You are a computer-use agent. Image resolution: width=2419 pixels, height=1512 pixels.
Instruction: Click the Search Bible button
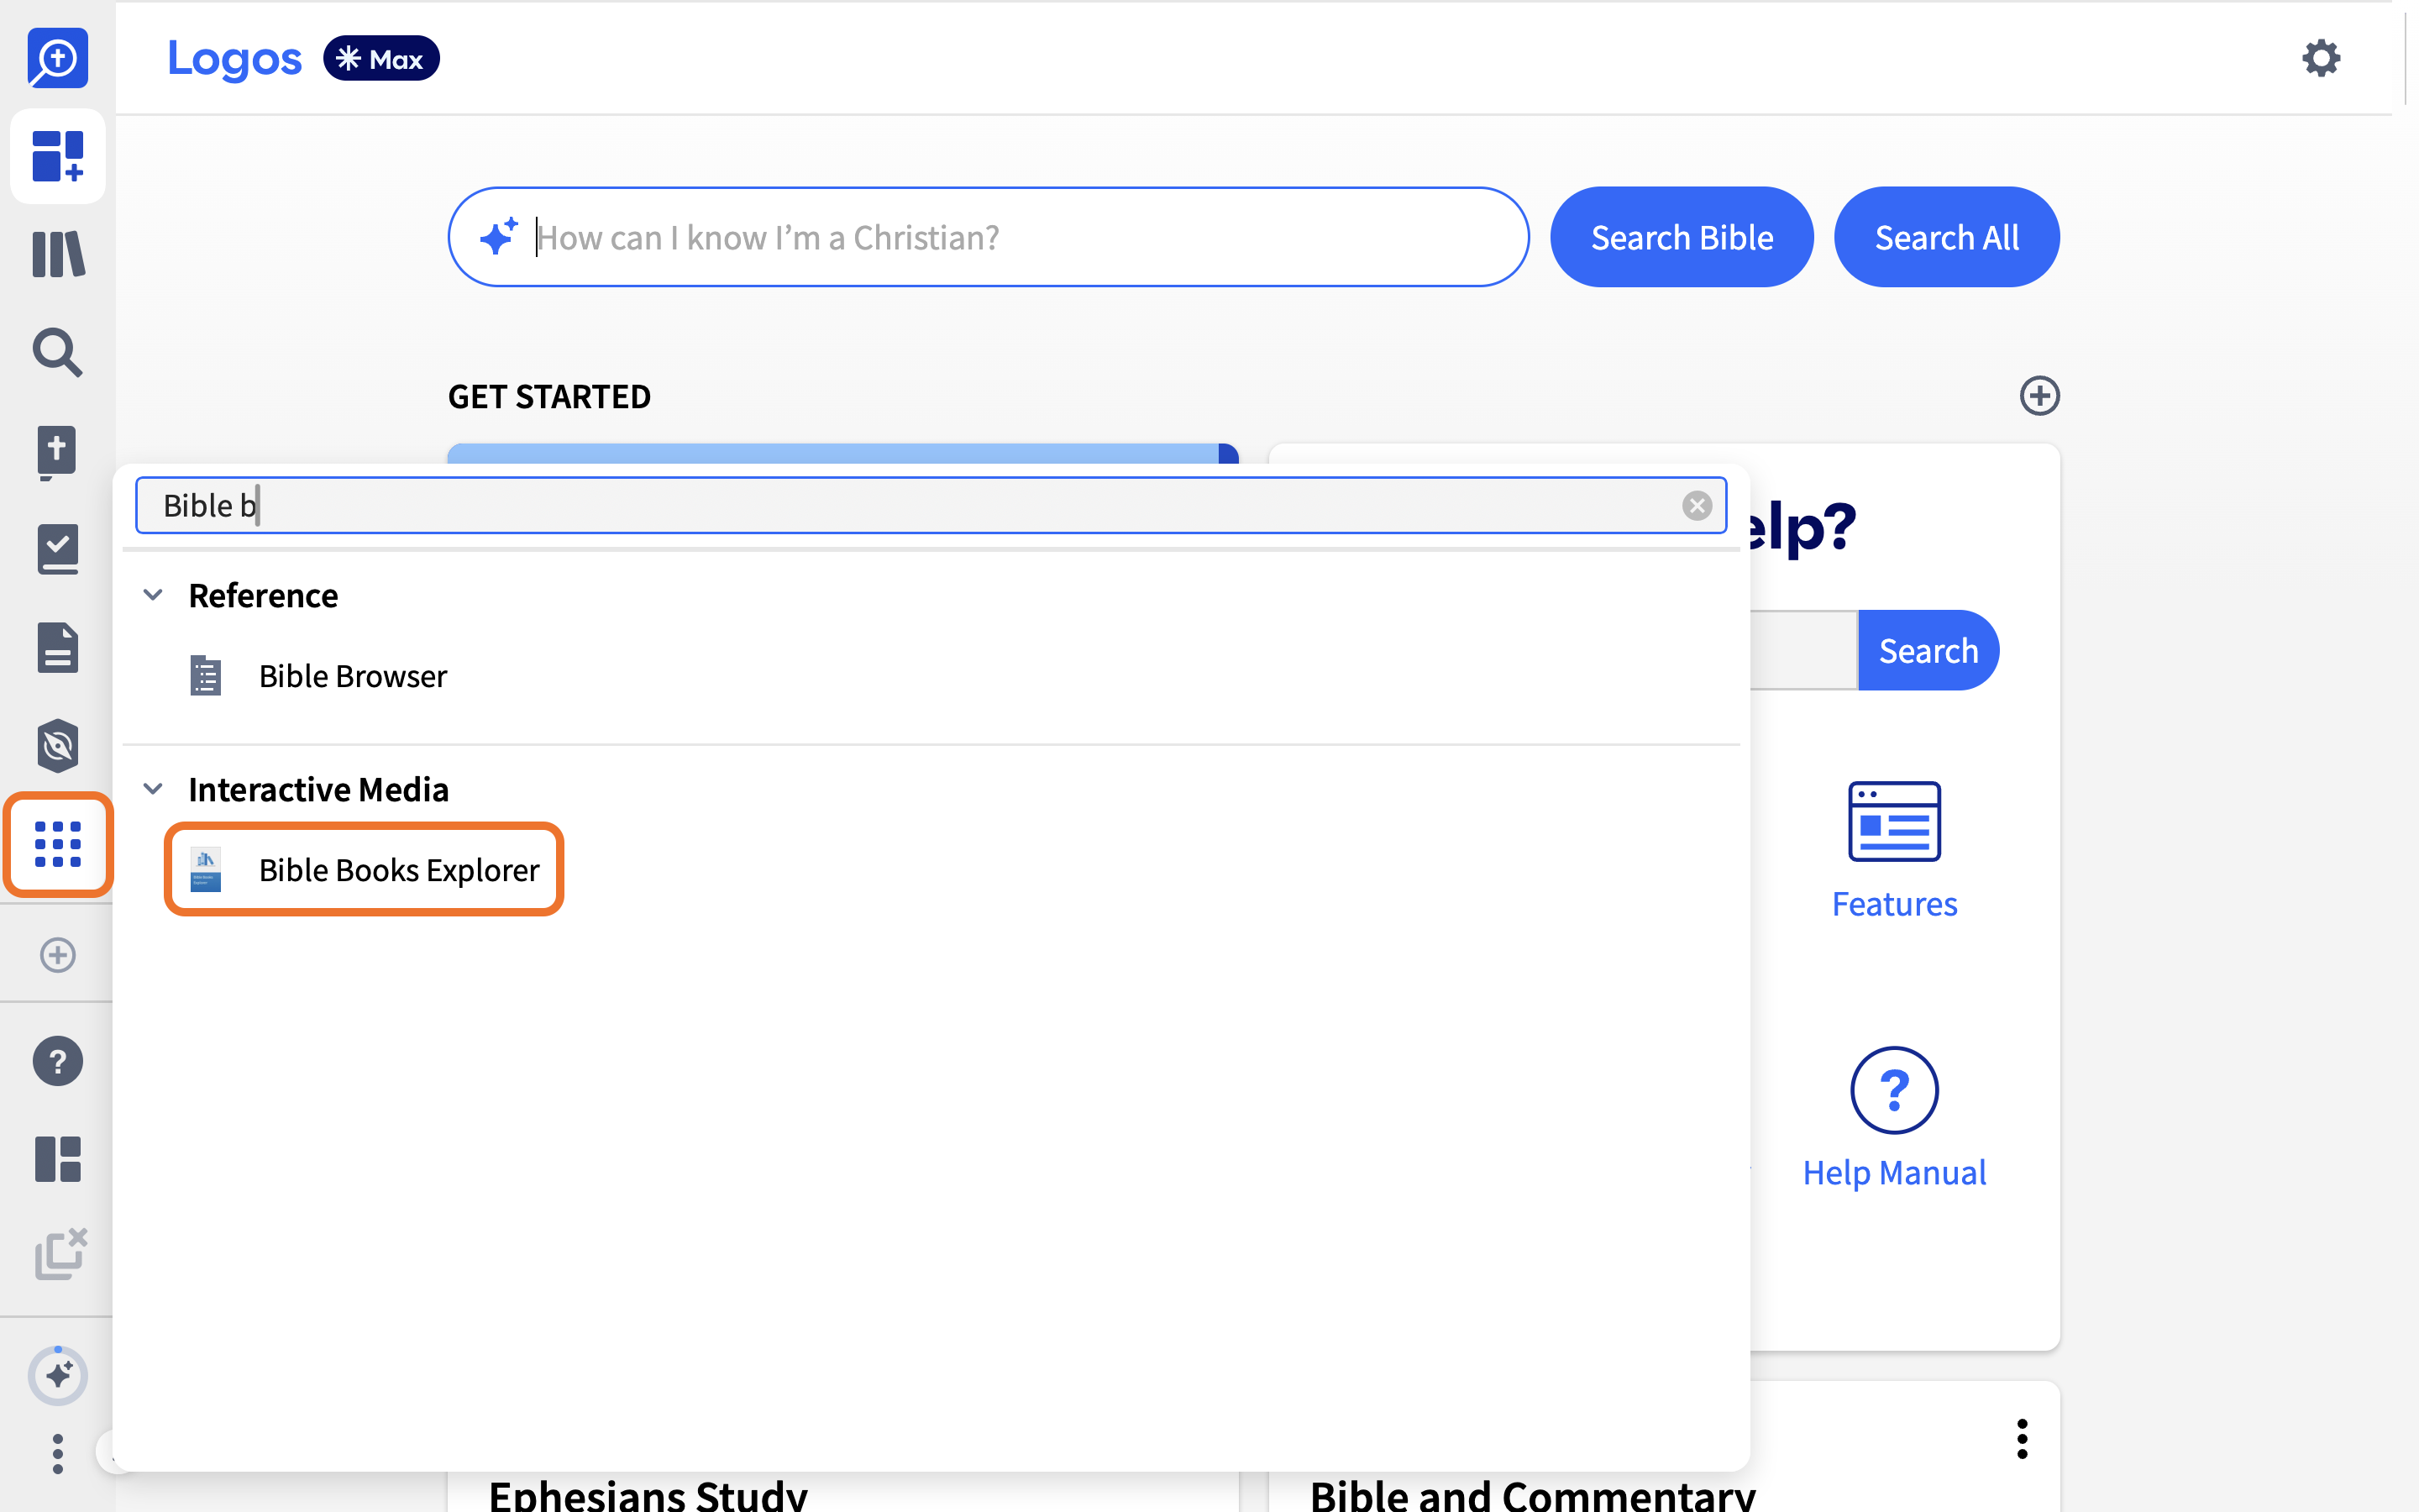[x=1682, y=237]
